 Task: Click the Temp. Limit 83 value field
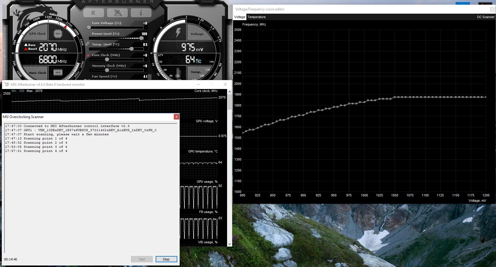tap(145, 44)
